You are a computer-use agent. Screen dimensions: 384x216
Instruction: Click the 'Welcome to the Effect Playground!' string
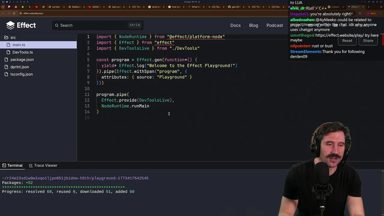191,65
